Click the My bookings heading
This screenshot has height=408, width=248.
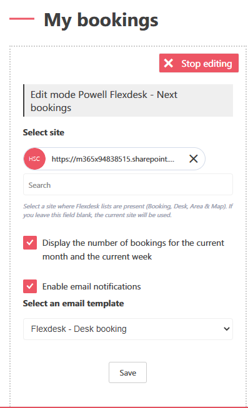point(101,19)
